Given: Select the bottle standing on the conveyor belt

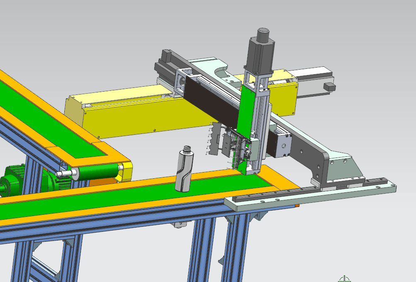Looking at the screenshot, I should (185, 168).
